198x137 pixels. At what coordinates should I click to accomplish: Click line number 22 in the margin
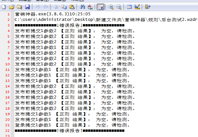8,130
